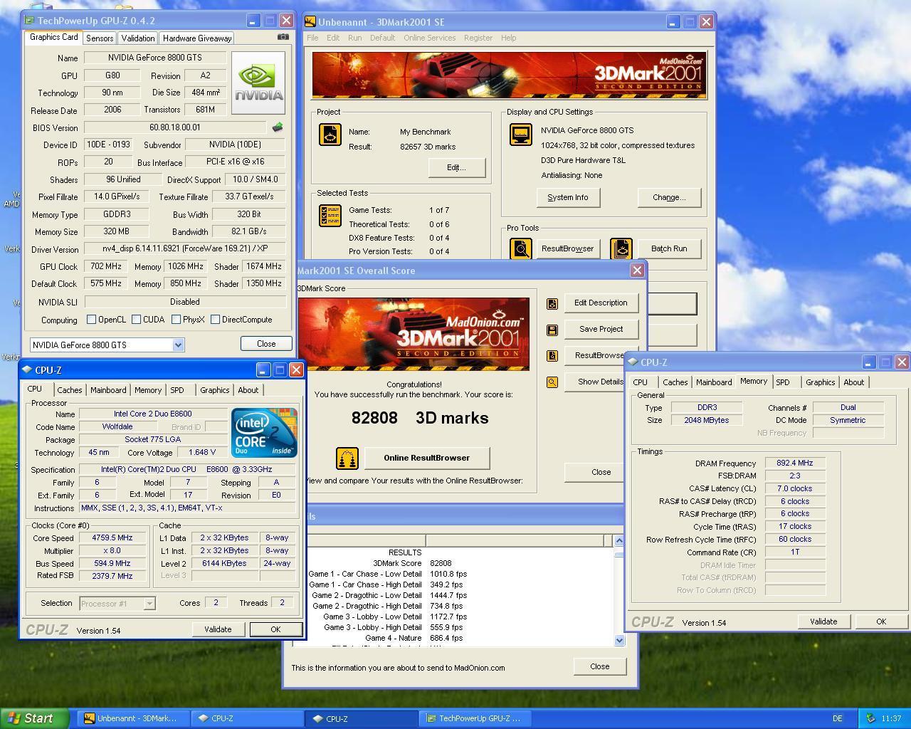Open the Hardware Giveaway tab
Image resolution: width=911 pixels, height=729 pixels.
tap(196, 38)
